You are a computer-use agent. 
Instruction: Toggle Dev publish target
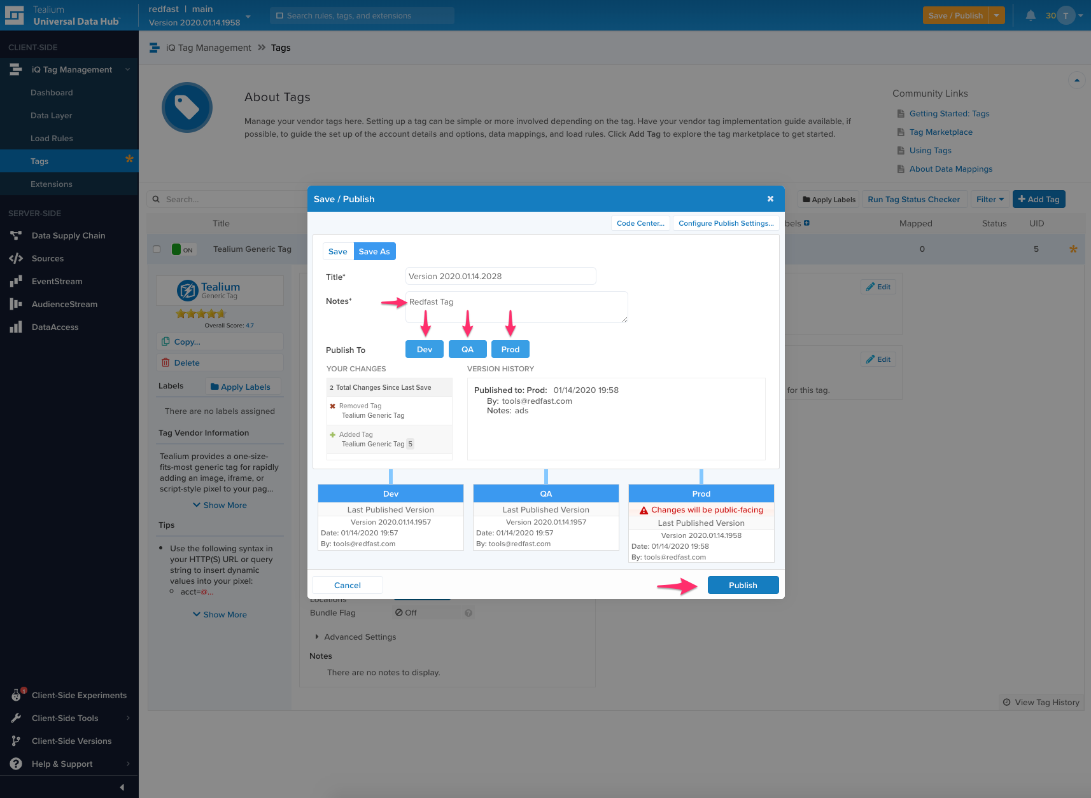[x=425, y=349]
